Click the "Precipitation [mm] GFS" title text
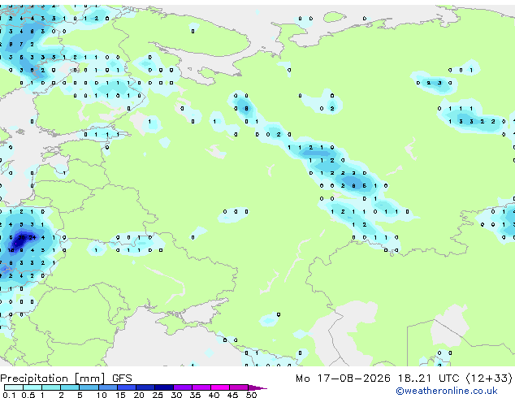This screenshot has height=398, width=515. coord(66,379)
